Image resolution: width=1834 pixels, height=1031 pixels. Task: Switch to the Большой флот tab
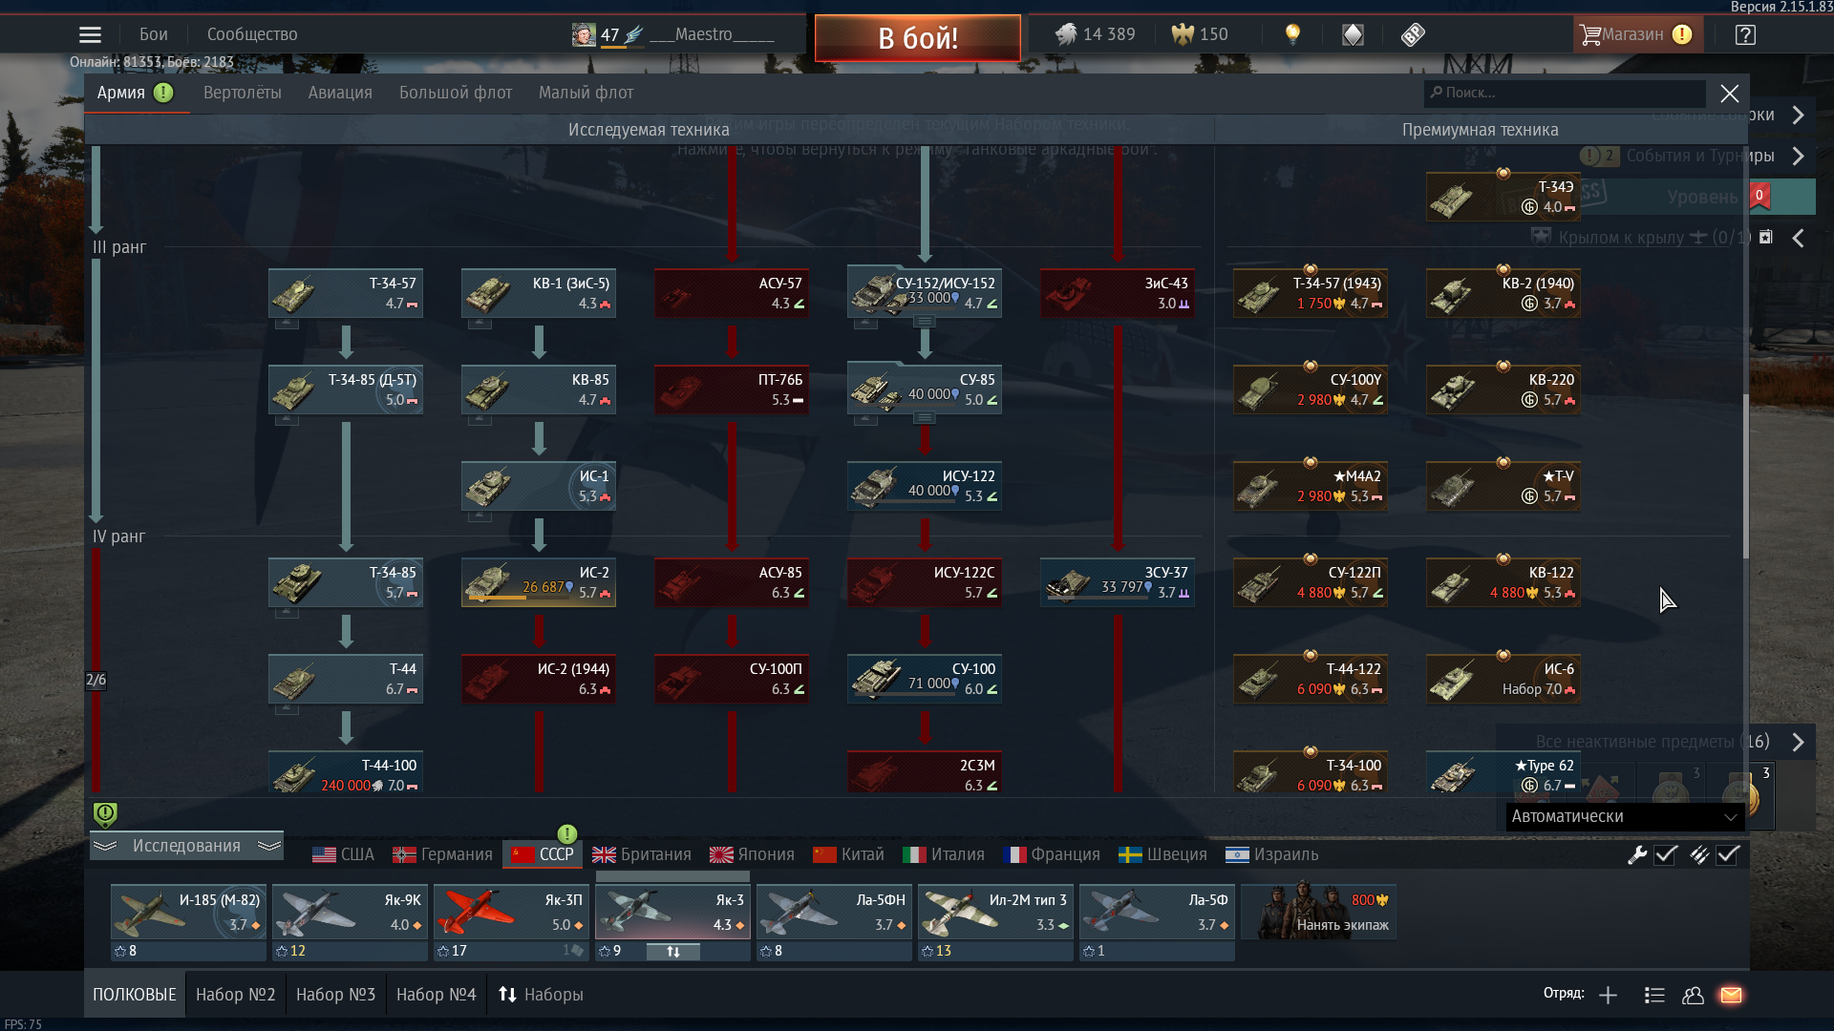pyautogui.click(x=456, y=93)
